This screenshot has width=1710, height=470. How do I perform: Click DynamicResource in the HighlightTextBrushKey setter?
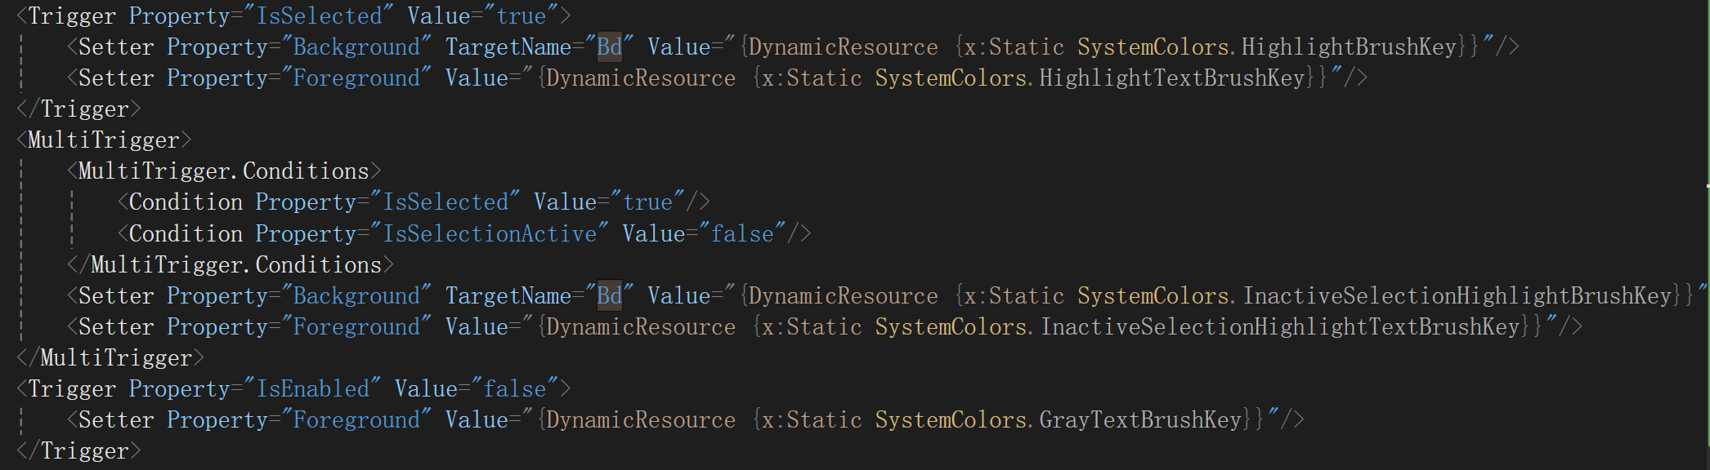coord(641,78)
